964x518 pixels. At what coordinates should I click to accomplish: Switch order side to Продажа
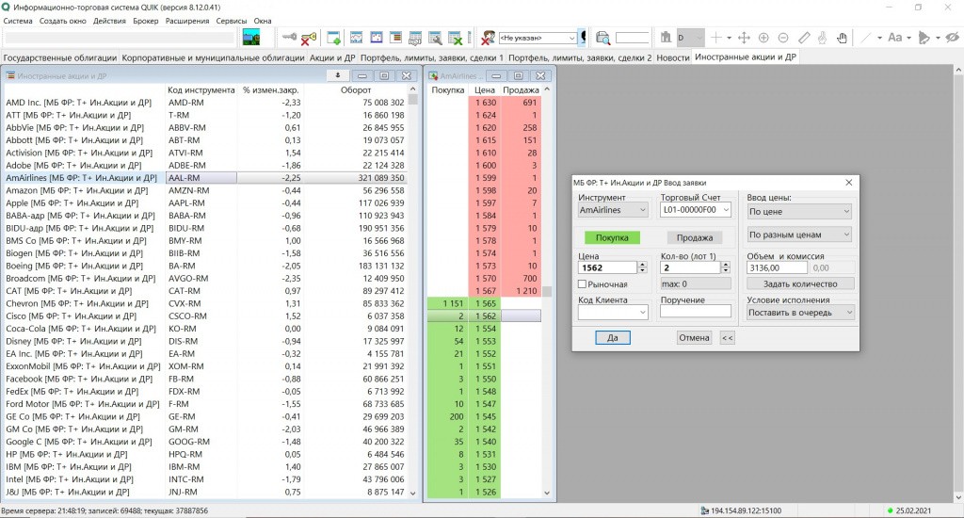click(x=694, y=238)
